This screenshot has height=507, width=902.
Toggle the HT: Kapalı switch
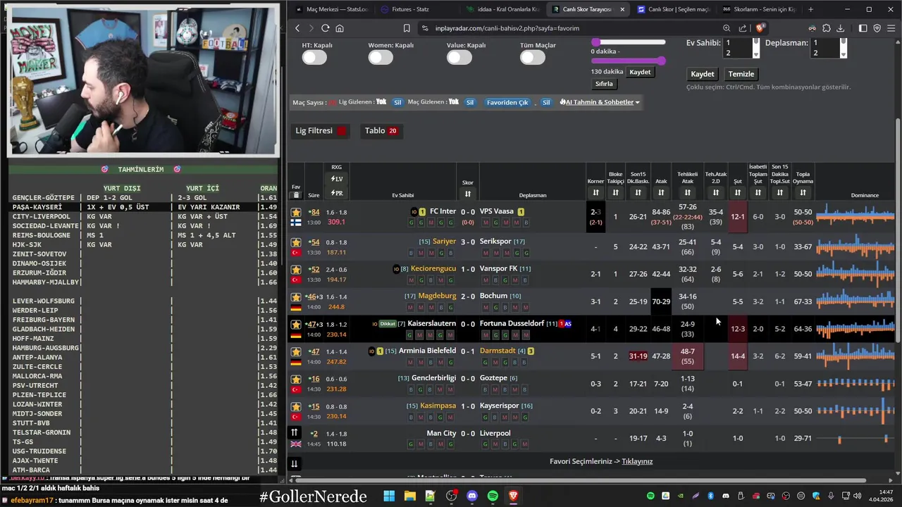(x=314, y=58)
